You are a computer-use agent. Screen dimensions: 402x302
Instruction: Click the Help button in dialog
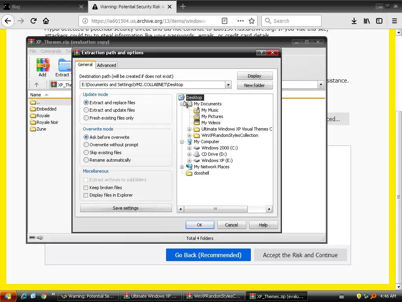click(x=263, y=225)
